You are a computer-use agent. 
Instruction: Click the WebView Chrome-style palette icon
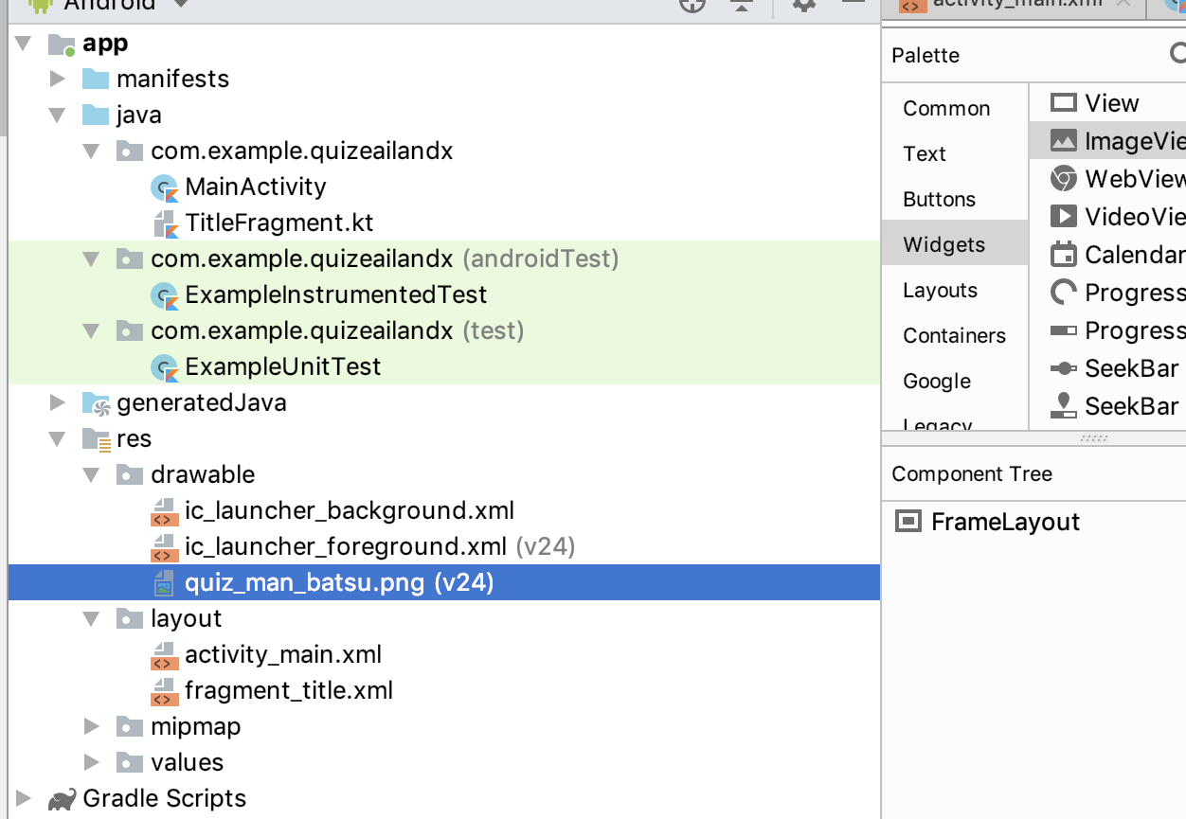[1064, 178]
